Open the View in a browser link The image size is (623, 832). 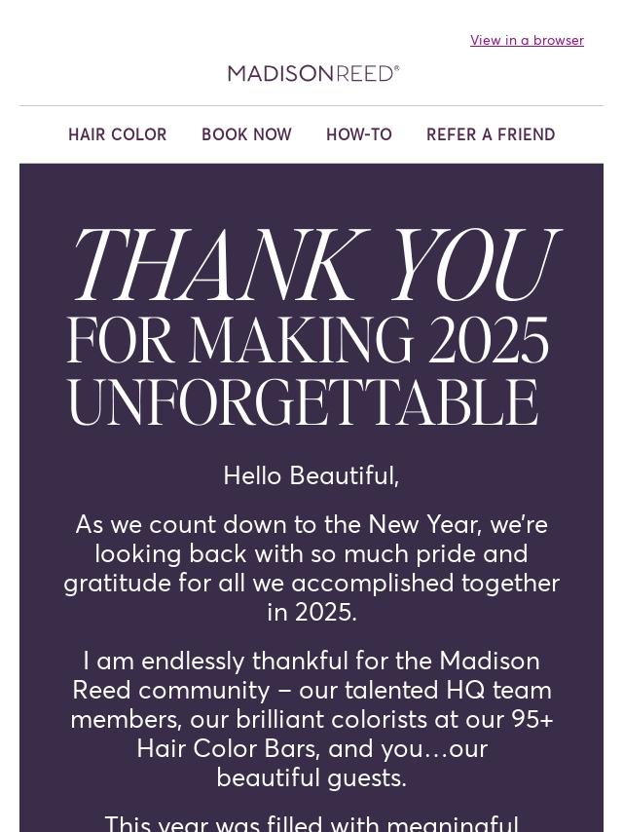click(x=527, y=40)
